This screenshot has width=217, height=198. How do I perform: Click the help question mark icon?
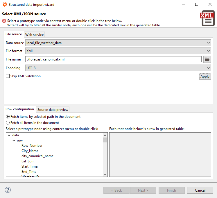click(8, 190)
